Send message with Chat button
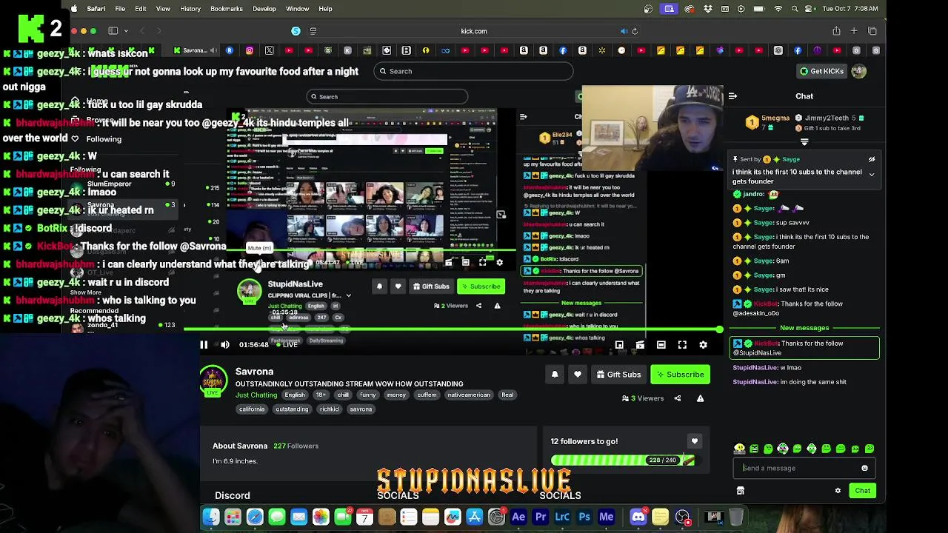Screen dimensions: 948x533 (x=863, y=491)
